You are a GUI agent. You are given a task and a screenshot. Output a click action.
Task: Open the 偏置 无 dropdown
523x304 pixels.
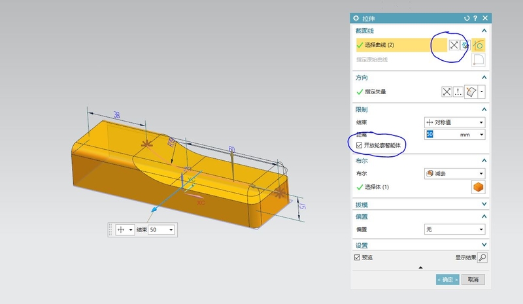tap(454, 229)
